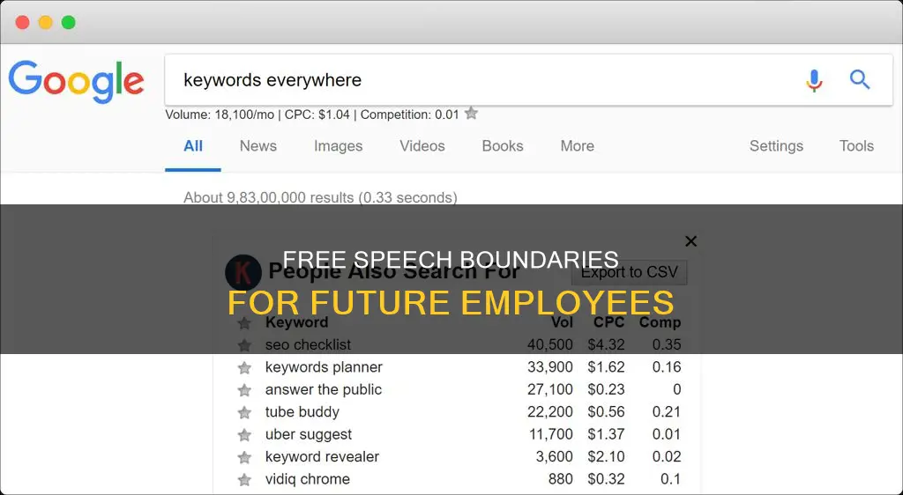Open the News tab
This screenshot has height=495, width=903.
(258, 146)
